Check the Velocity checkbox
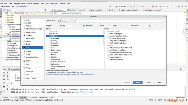Screen dimensions: 188x105 pyautogui.click(x=50, y=41)
